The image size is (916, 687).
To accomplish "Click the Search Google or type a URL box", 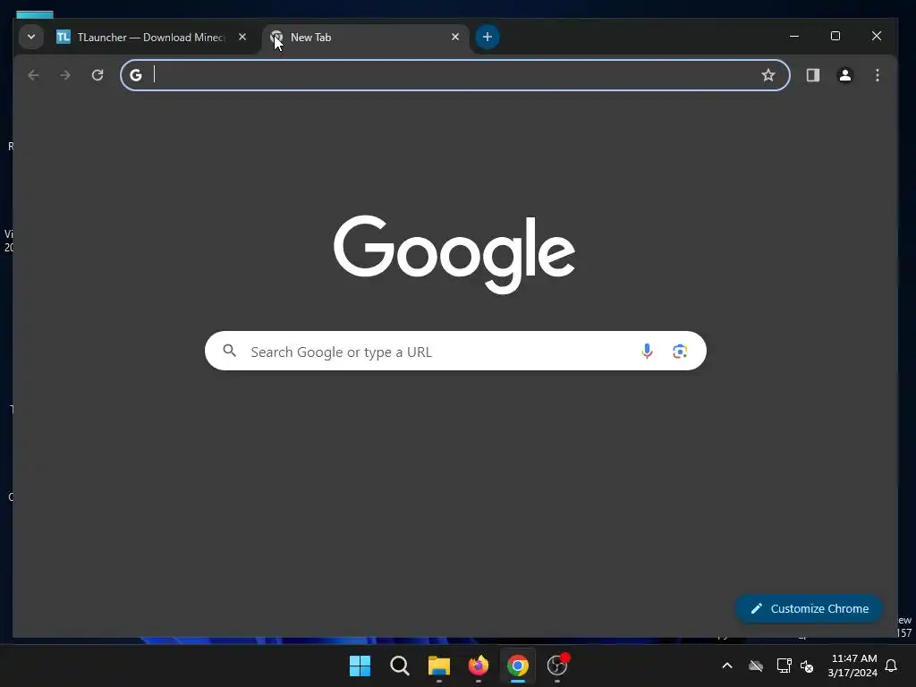I will 455,351.
